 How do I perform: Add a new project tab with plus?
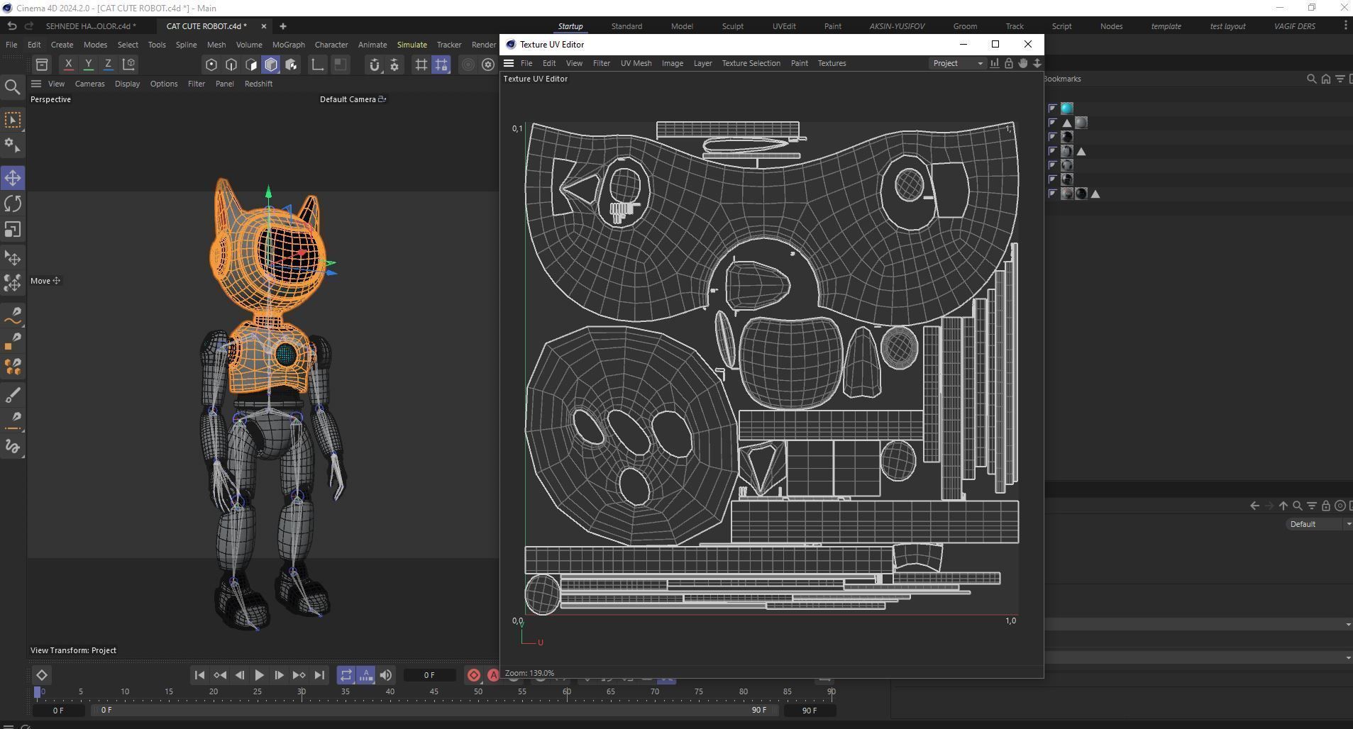point(282,26)
